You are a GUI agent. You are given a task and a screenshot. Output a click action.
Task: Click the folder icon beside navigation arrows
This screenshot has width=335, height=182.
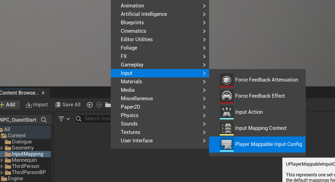click(108, 105)
